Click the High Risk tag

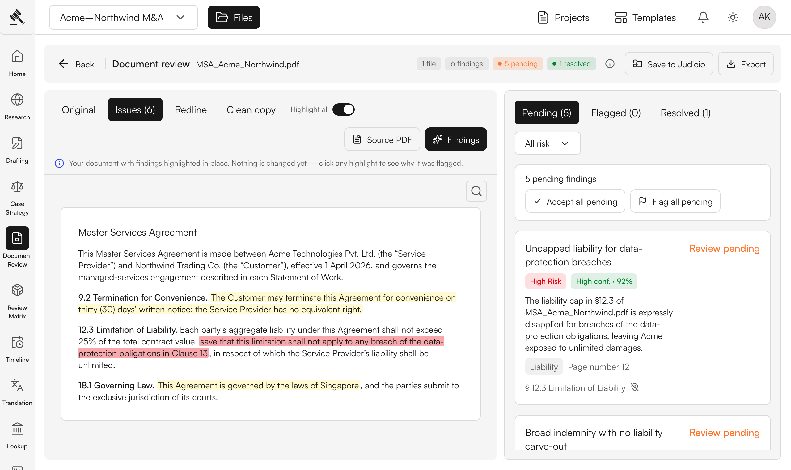[x=545, y=281]
